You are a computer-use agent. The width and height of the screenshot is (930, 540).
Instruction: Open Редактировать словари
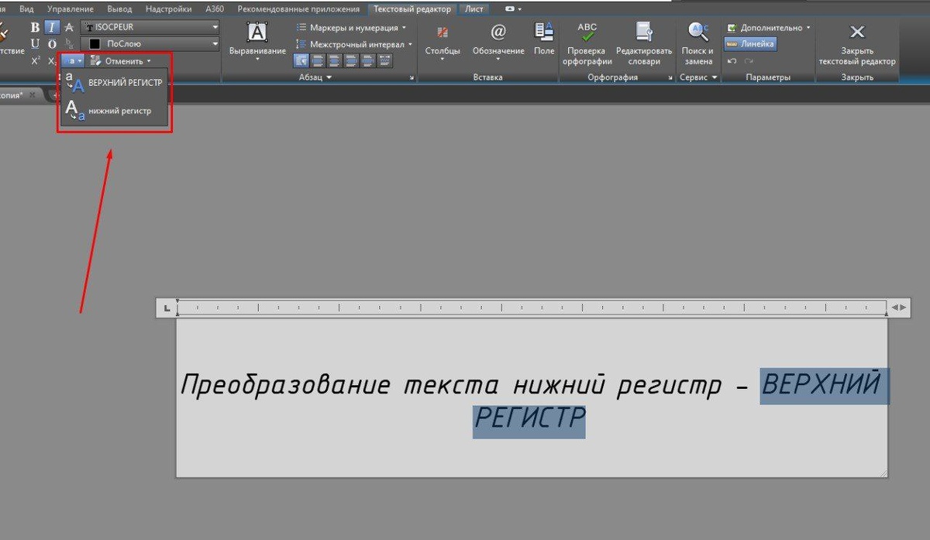[x=644, y=43]
